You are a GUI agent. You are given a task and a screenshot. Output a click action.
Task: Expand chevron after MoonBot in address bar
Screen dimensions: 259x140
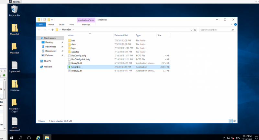(x=73, y=30)
